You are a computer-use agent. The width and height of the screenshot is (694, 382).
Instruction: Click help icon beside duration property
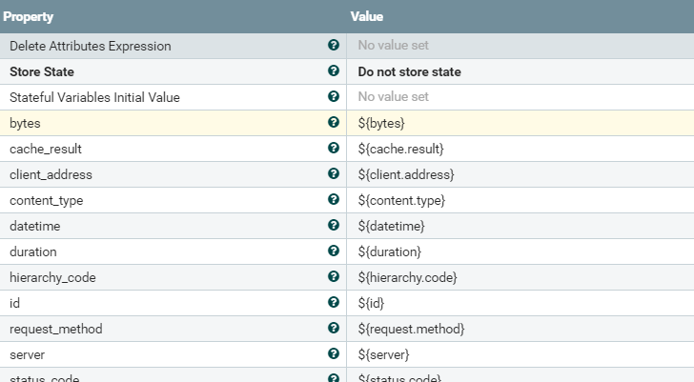334,251
